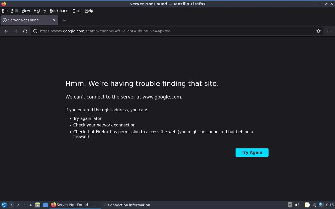Screen dimensions: 335x209
Task: Click the show desktop panel icon
Action: [45, 205]
